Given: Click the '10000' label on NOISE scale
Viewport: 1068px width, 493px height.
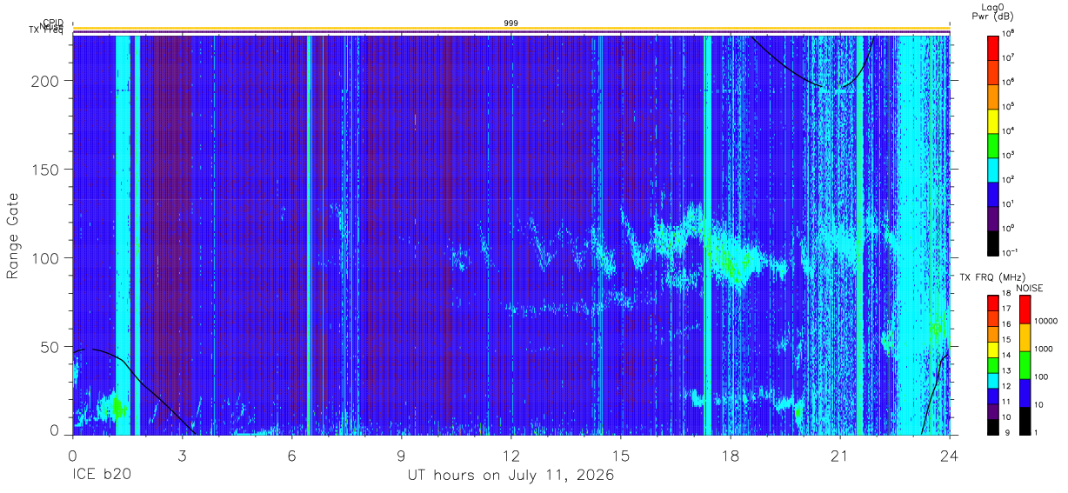Looking at the screenshot, I should pyautogui.click(x=1048, y=322).
